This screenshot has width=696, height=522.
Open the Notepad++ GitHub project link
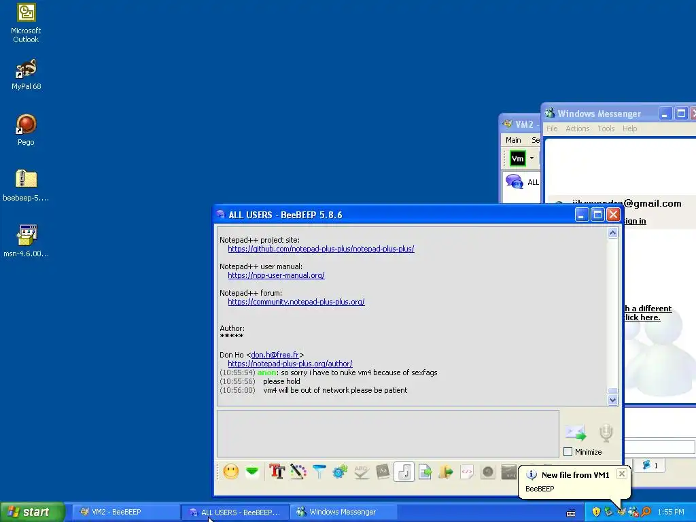(x=321, y=249)
